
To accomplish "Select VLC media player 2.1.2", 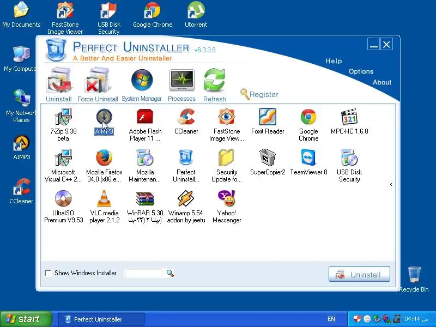I will point(104,207).
